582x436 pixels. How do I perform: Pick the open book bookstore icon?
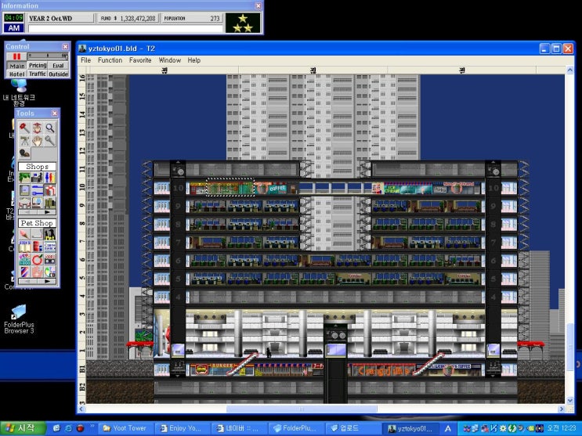point(24,247)
